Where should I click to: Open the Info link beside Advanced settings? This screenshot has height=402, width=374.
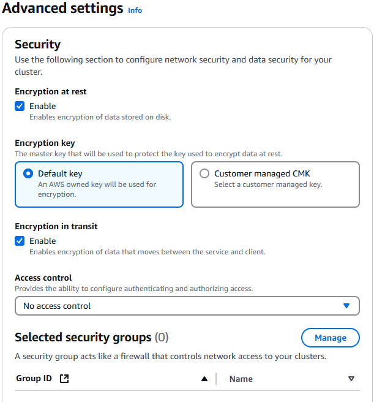tap(135, 10)
